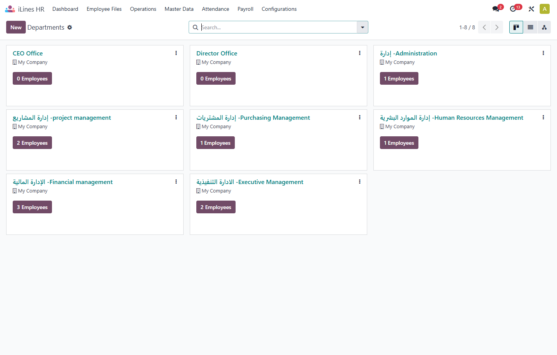This screenshot has height=355, width=557.
Task: Open the Master Data menu
Action: [179, 9]
